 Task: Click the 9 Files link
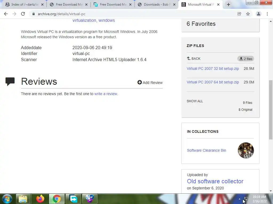pyautogui.click(x=248, y=103)
